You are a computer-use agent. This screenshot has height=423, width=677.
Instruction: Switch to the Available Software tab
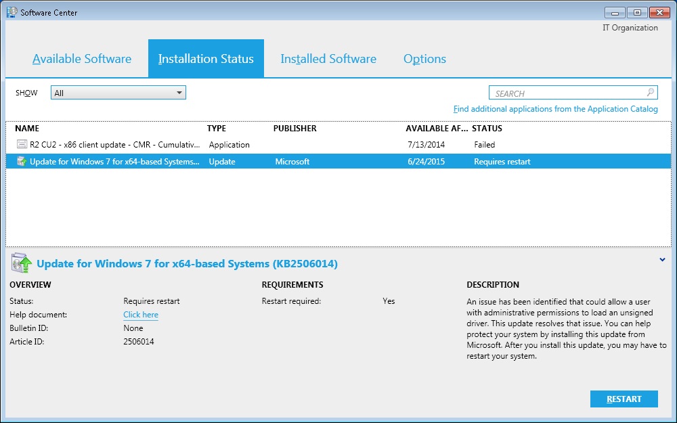point(82,59)
